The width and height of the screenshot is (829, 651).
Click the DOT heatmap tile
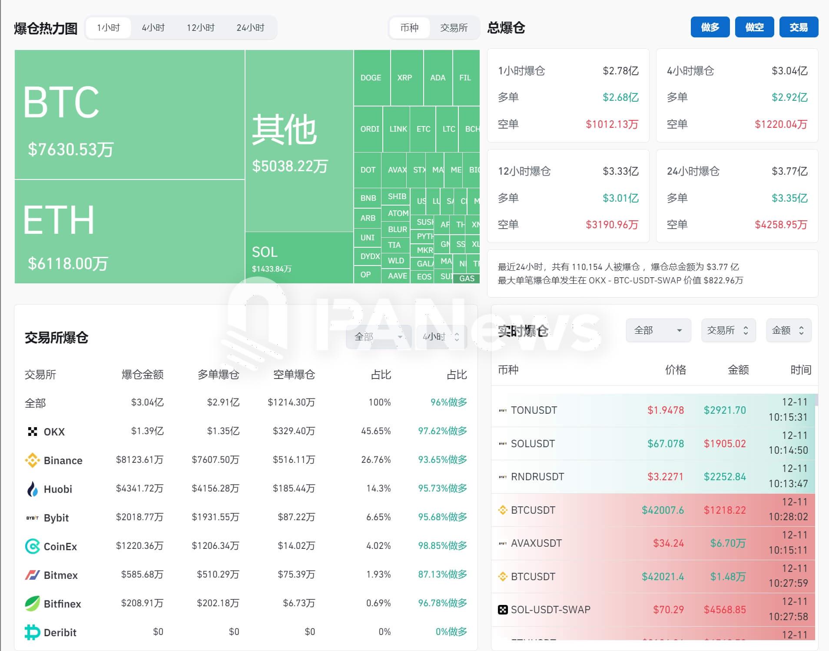tap(368, 170)
